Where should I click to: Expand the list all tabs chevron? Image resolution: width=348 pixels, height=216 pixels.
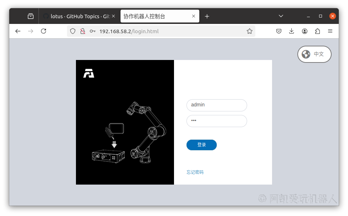pos(281,16)
